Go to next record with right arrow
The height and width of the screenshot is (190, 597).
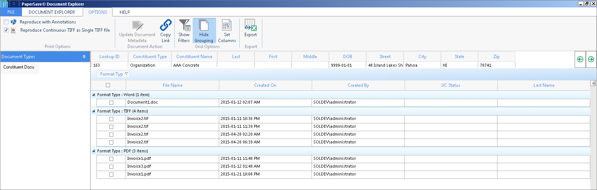[591, 59]
